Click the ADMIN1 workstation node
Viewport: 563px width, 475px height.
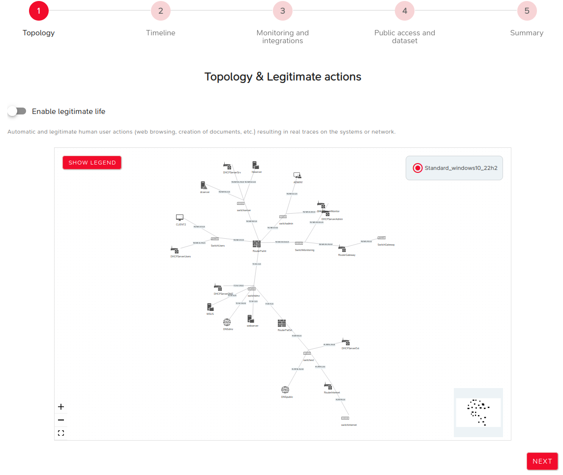tap(297, 175)
